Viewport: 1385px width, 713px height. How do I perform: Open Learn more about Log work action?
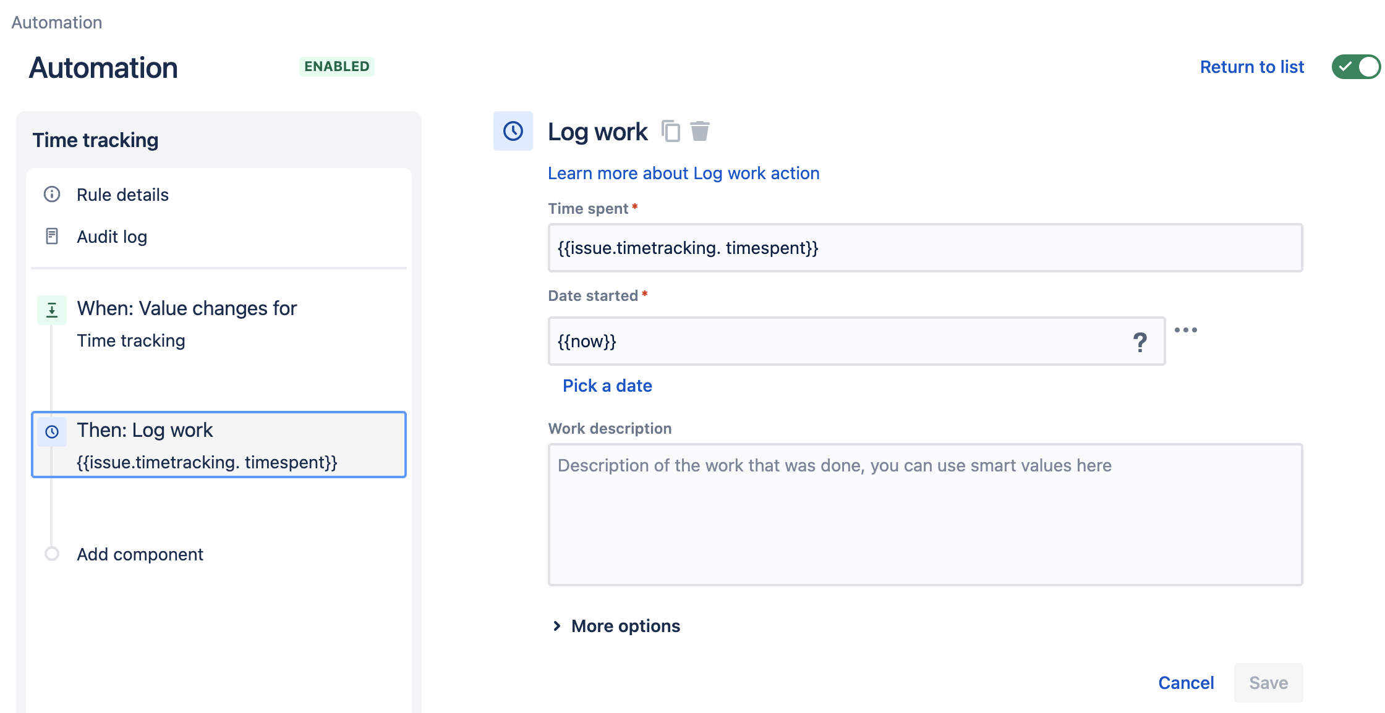point(683,173)
